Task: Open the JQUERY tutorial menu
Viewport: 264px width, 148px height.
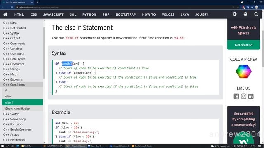Action: tap(202, 14)
